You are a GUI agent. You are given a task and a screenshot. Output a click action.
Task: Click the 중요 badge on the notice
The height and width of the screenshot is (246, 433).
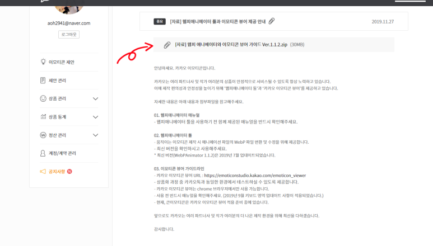pyautogui.click(x=160, y=21)
